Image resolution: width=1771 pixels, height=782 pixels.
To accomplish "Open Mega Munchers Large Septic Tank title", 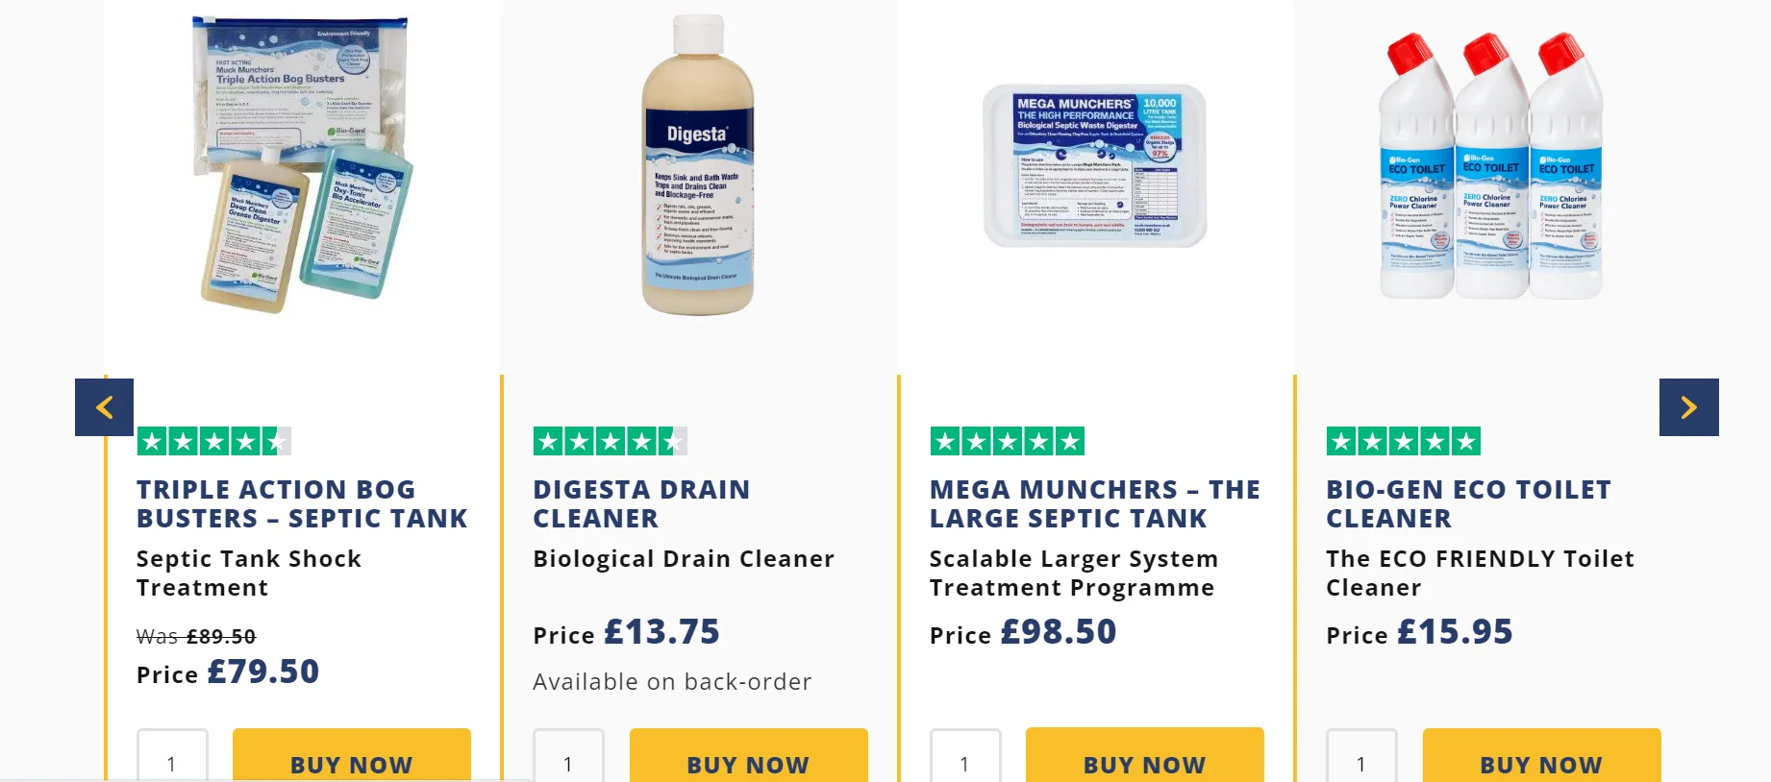I will pyautogui.click(x=1095, y=504).
